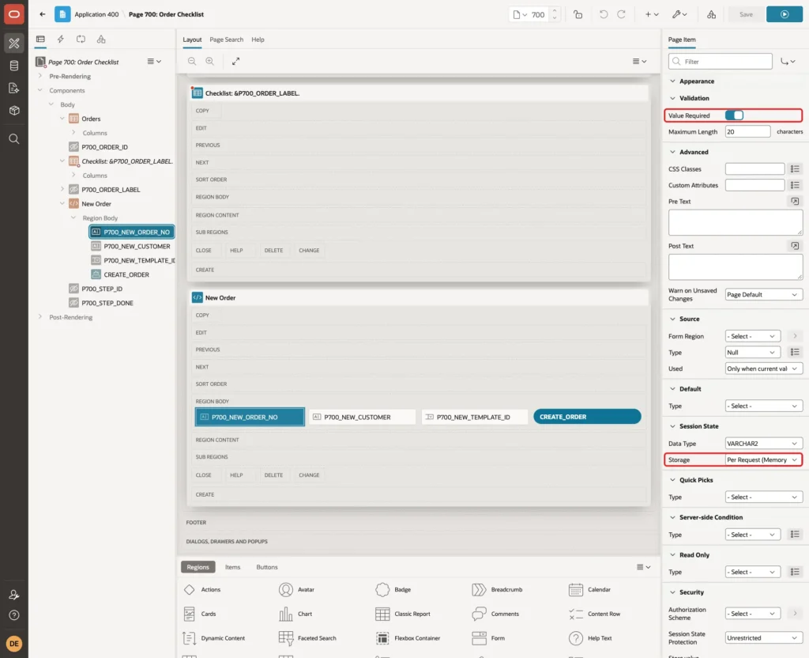Zoom out the layout view
Viewport: 809px width, 658px height.
tap(192, 62)
